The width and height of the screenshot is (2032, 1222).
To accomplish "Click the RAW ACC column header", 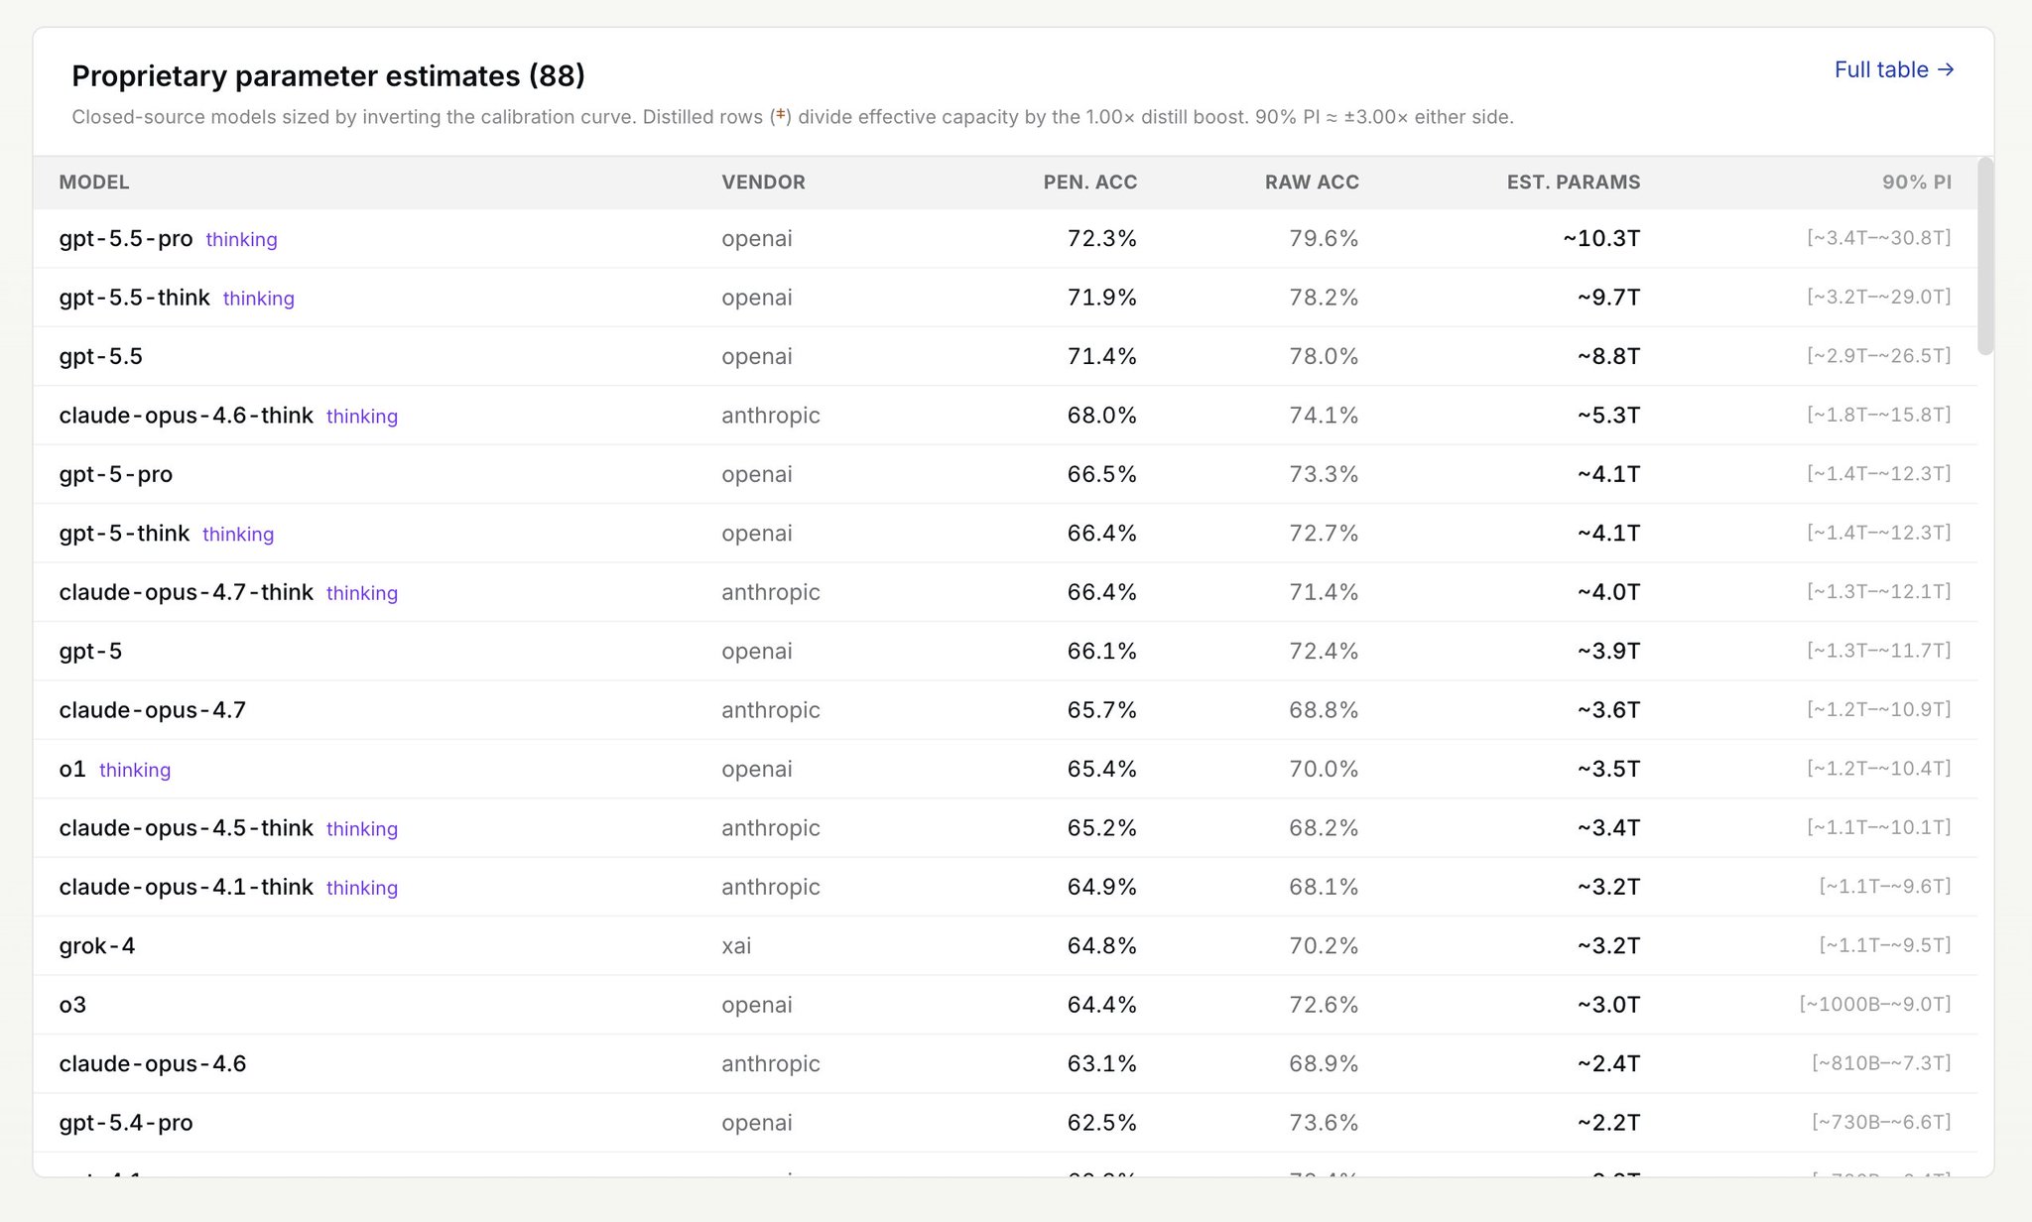I will tap(1312, 183).
